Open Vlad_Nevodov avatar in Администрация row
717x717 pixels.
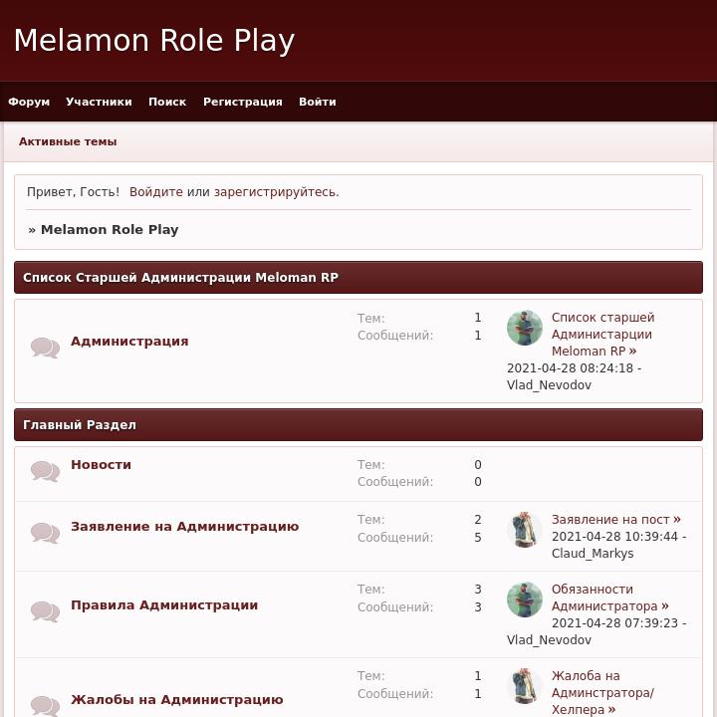525,328
